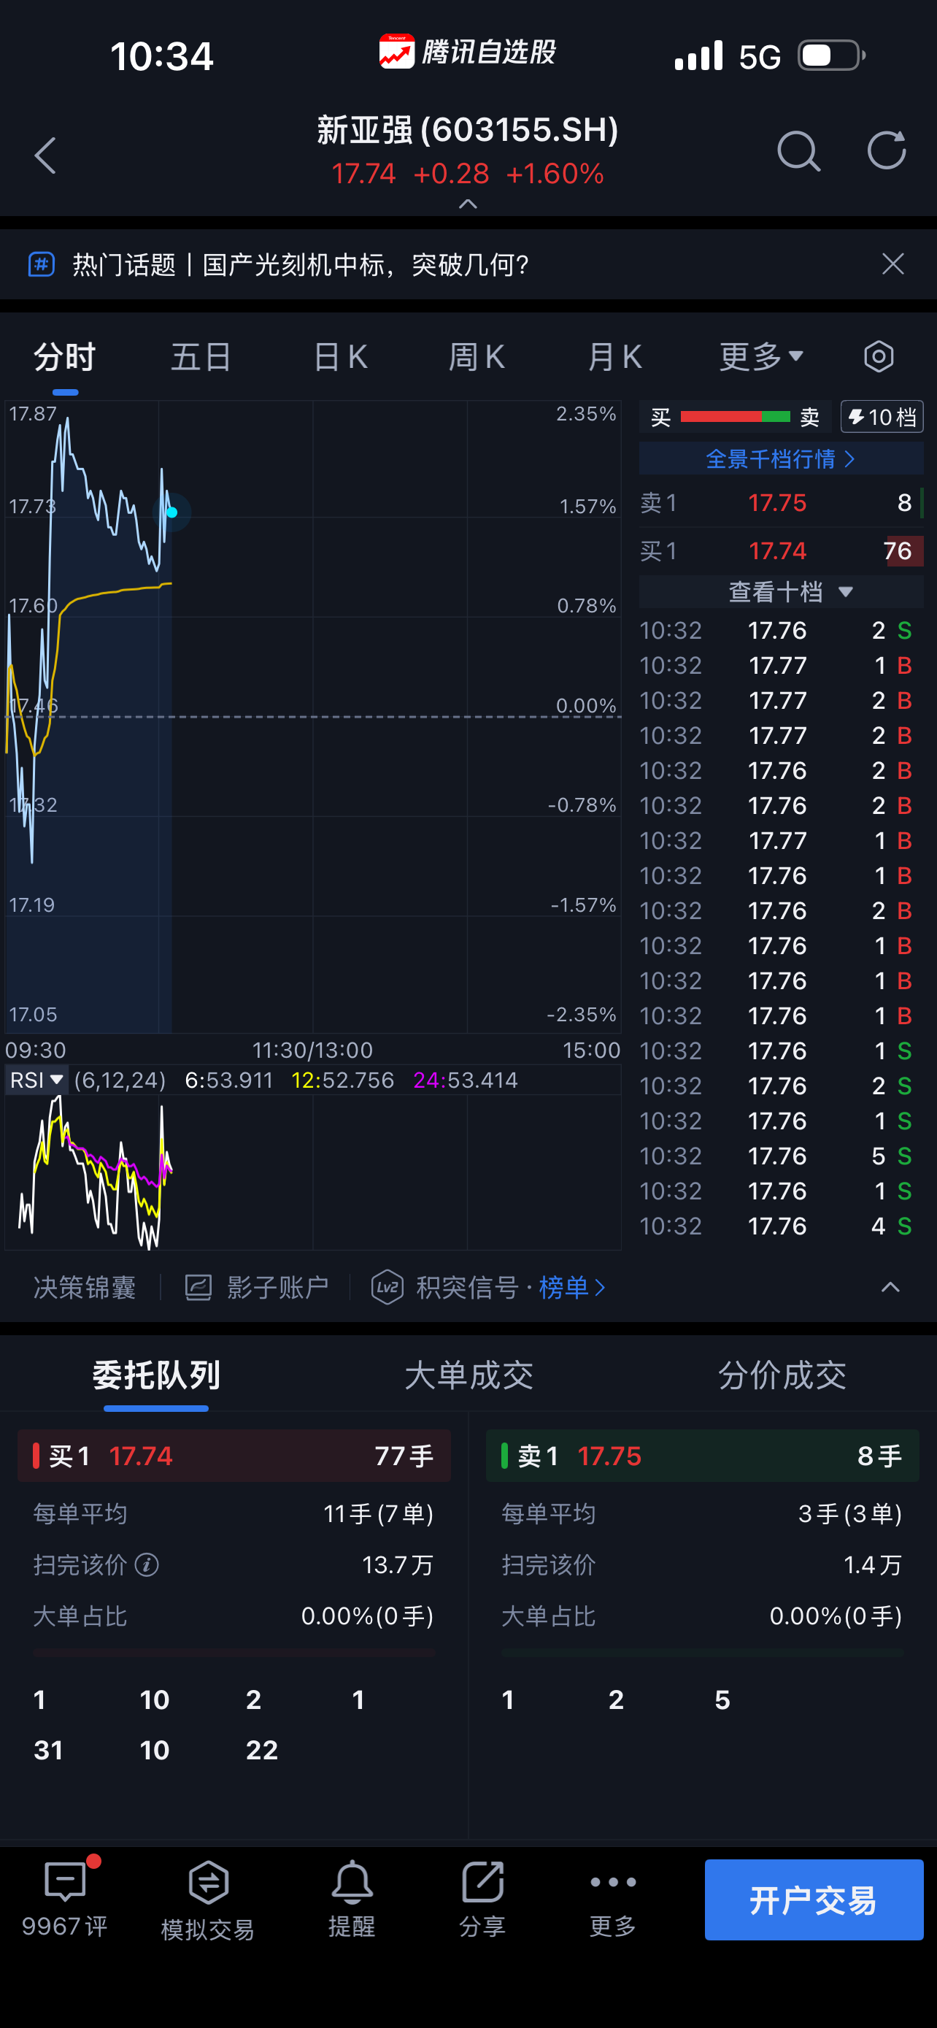Open chart settings hexagon icon

878,357
